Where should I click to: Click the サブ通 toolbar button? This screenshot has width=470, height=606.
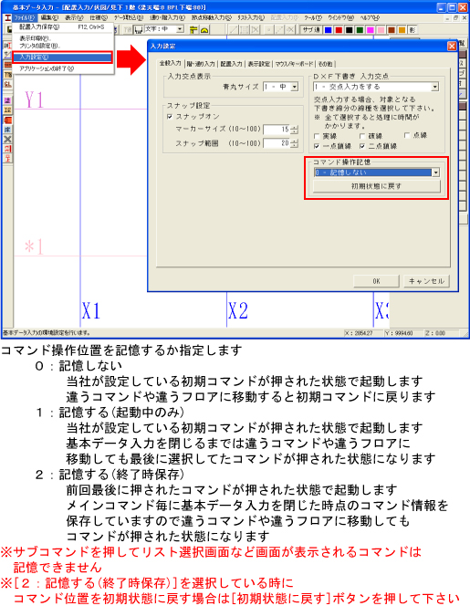coord(311,30)
